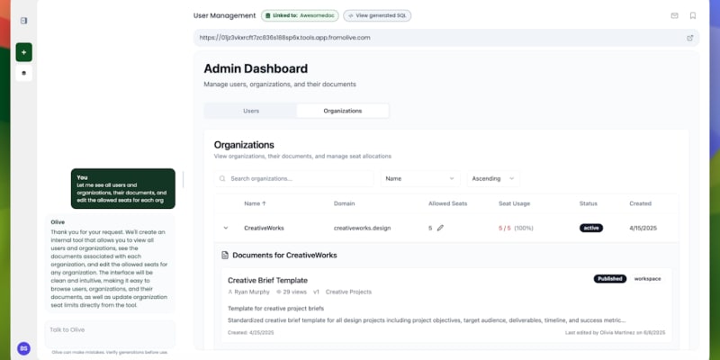This screenshot has height=360, width=720.
Task: Open the tool URL in an external window
Action: 689,38
